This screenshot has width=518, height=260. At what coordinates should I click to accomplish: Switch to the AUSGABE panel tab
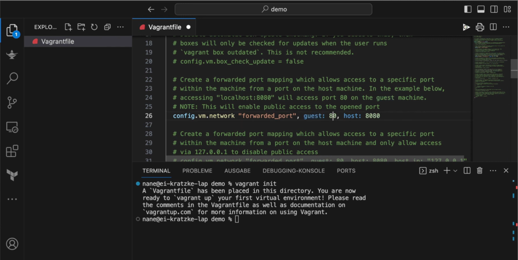[237, 171]
